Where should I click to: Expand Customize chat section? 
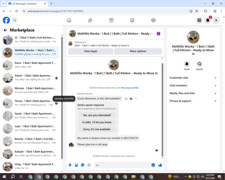tap(193, 78)
